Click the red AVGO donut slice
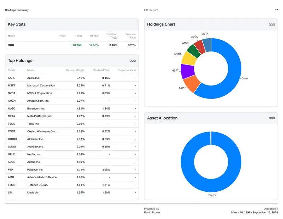The image size is (283, 219). coord(200,47)
